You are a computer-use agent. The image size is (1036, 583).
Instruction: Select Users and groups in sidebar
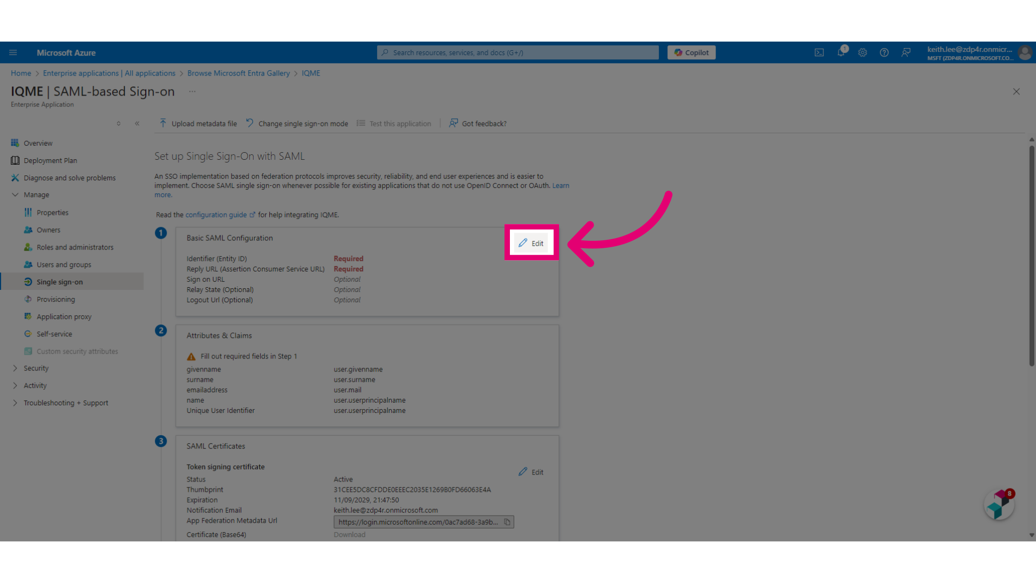click(64, 265)
